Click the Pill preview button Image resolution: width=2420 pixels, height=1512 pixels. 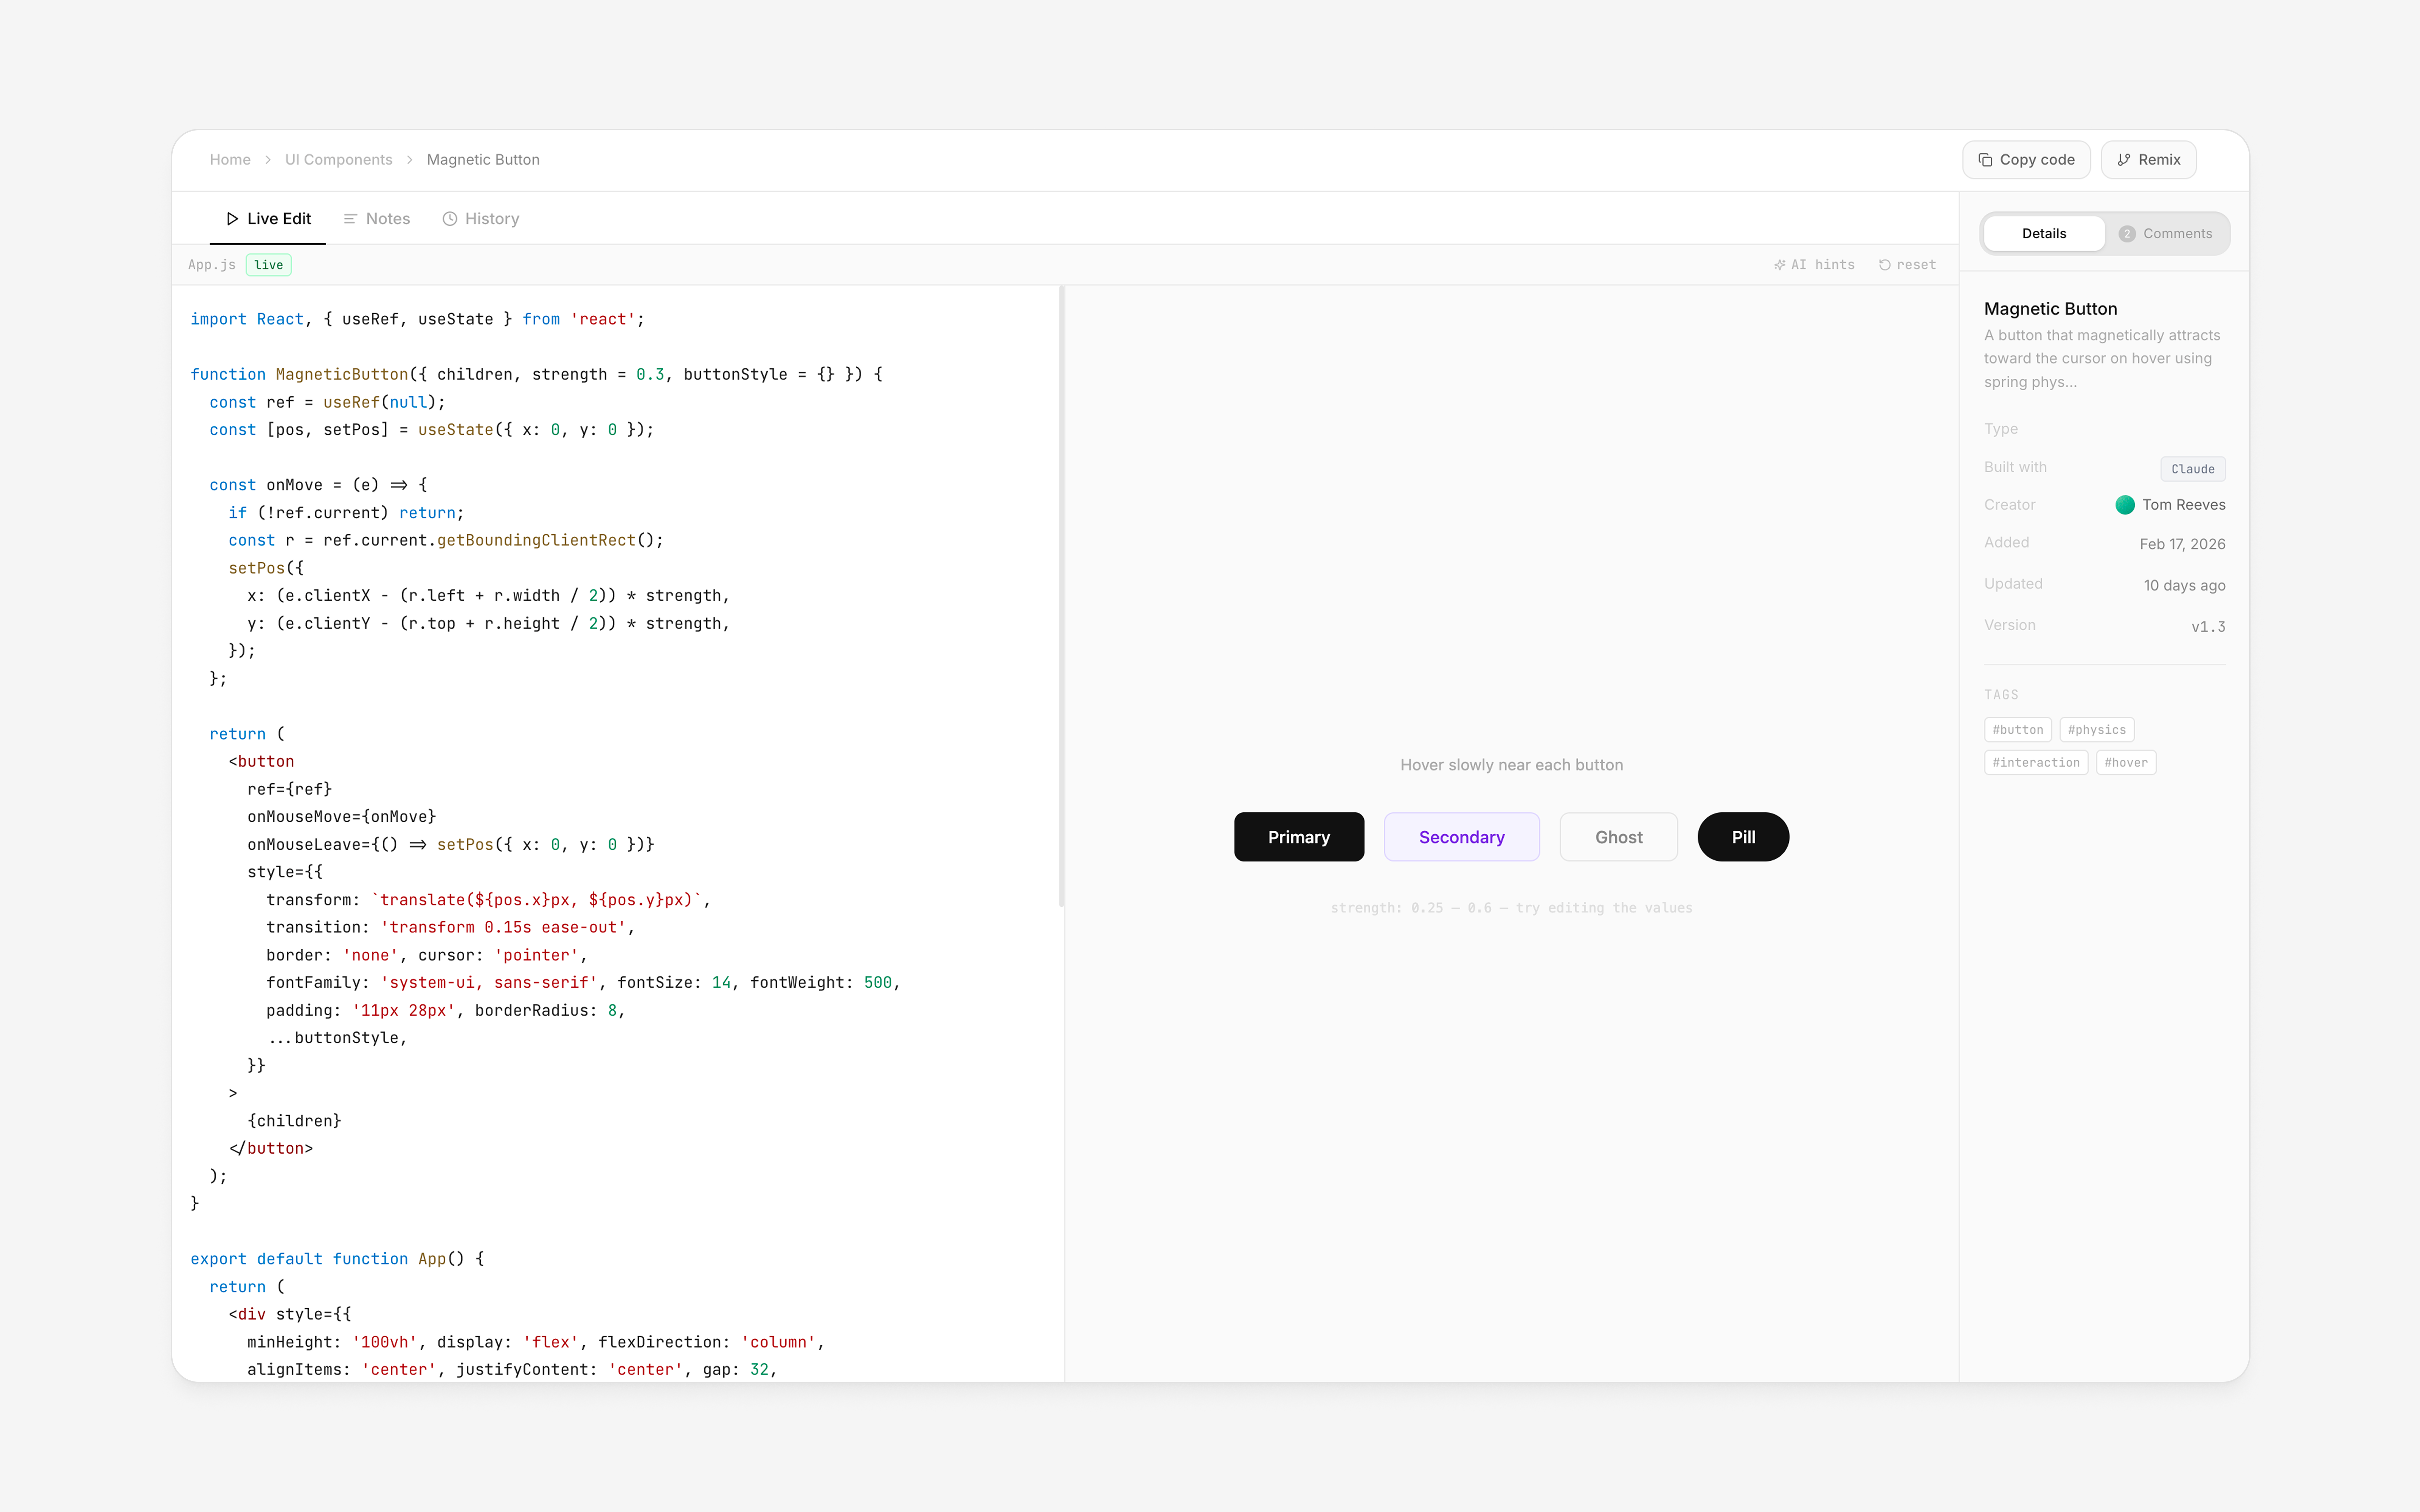pyautogui.click(x=1743, y=837)
